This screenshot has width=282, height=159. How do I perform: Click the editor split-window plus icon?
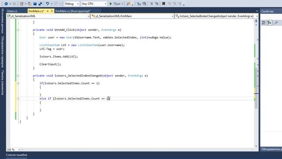[256, 21]
